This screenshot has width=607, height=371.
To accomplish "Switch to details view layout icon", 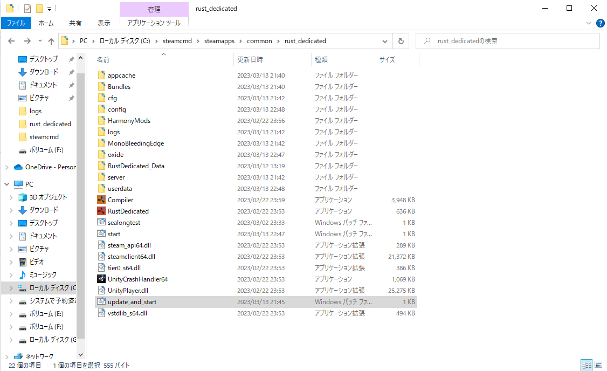I will 587,365.
